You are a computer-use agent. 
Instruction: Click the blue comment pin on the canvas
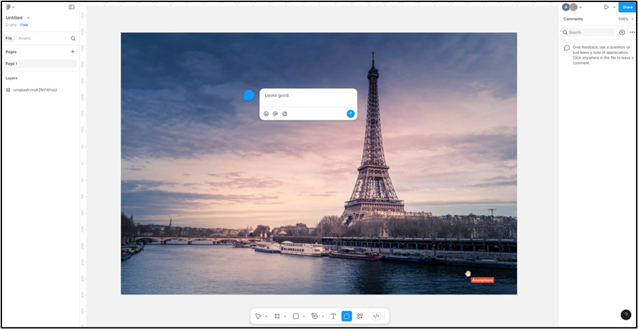coord(249,96)
